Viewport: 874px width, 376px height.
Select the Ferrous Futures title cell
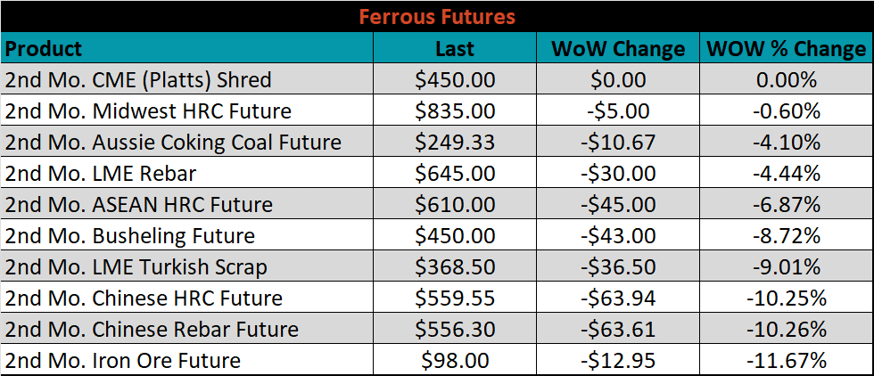tap(437, 16)
